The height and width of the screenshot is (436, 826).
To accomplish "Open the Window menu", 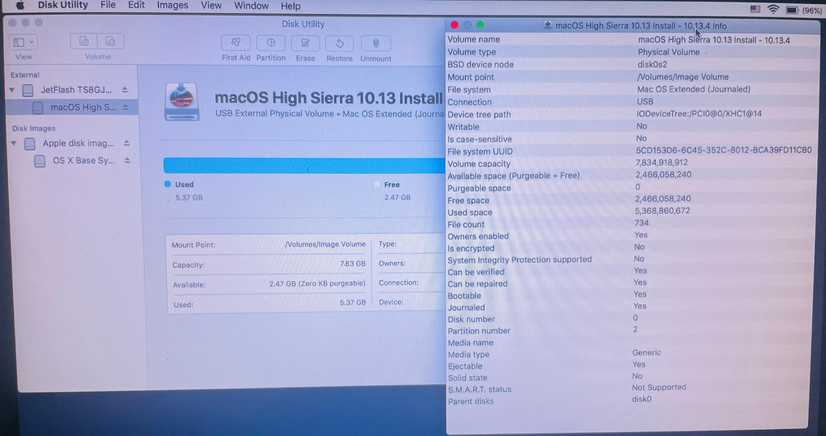I will 251,6.
